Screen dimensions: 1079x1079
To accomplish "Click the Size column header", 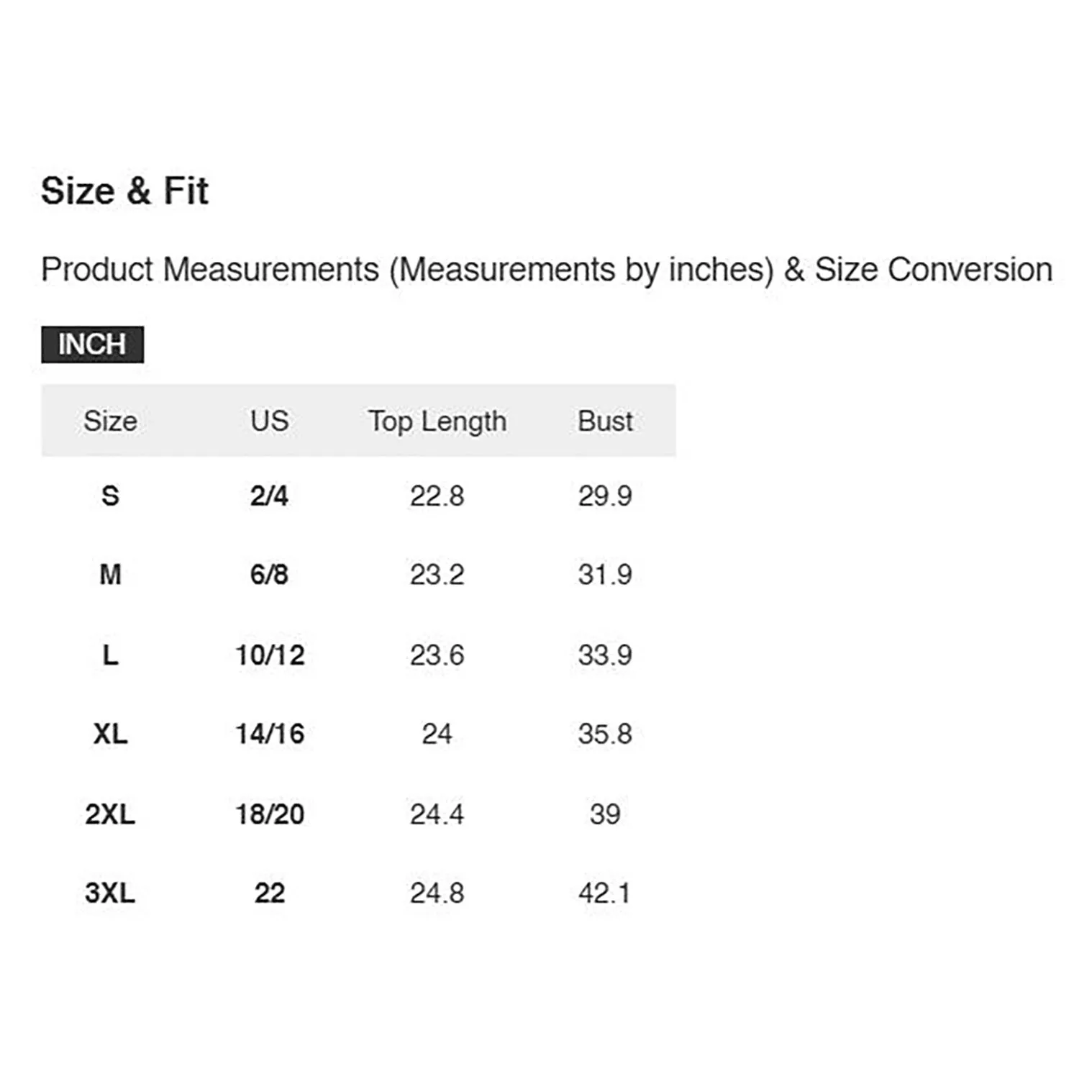I will 110,421.
